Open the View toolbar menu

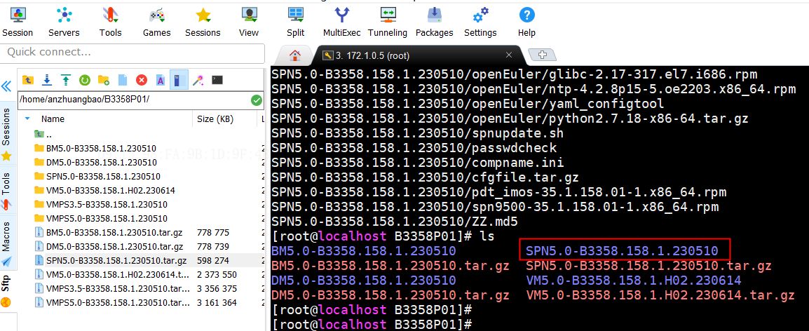click(249, 22)
